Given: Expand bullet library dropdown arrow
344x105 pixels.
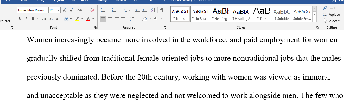Looking at the screenshot, I should [108, 10].
